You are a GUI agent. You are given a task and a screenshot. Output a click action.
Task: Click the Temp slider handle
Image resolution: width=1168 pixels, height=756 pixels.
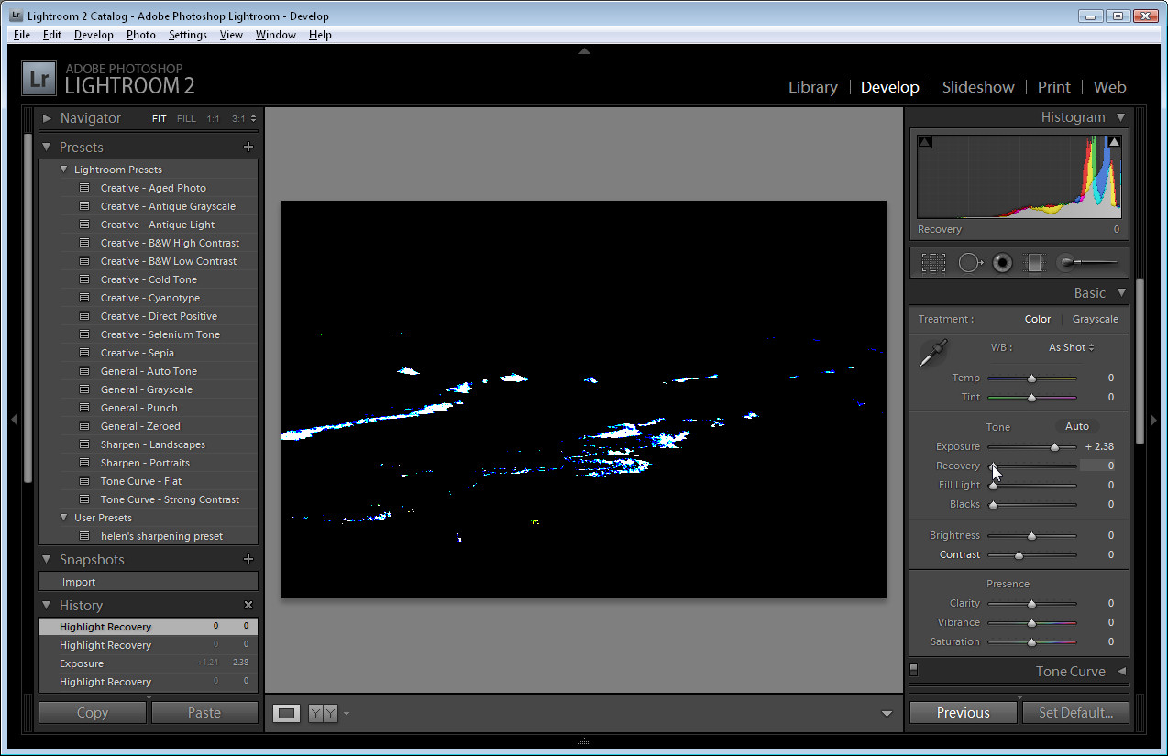[1031, 378]
